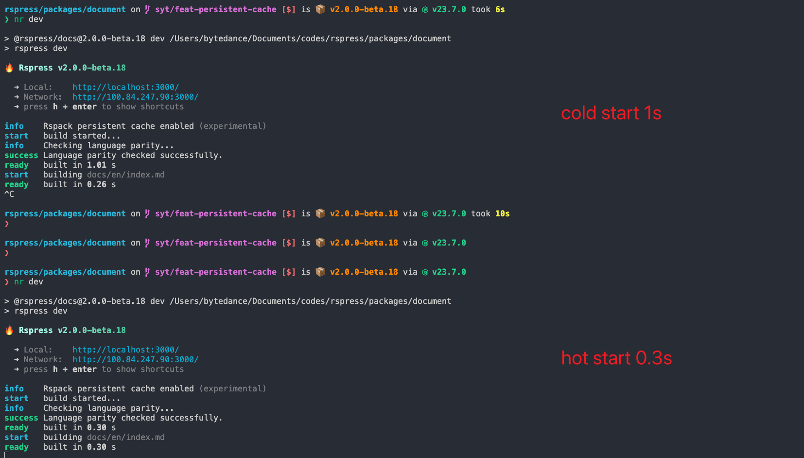
Task: Click the Node.js hexagon icon in the 'took 10s' prompt
Action: pos(425,214)
